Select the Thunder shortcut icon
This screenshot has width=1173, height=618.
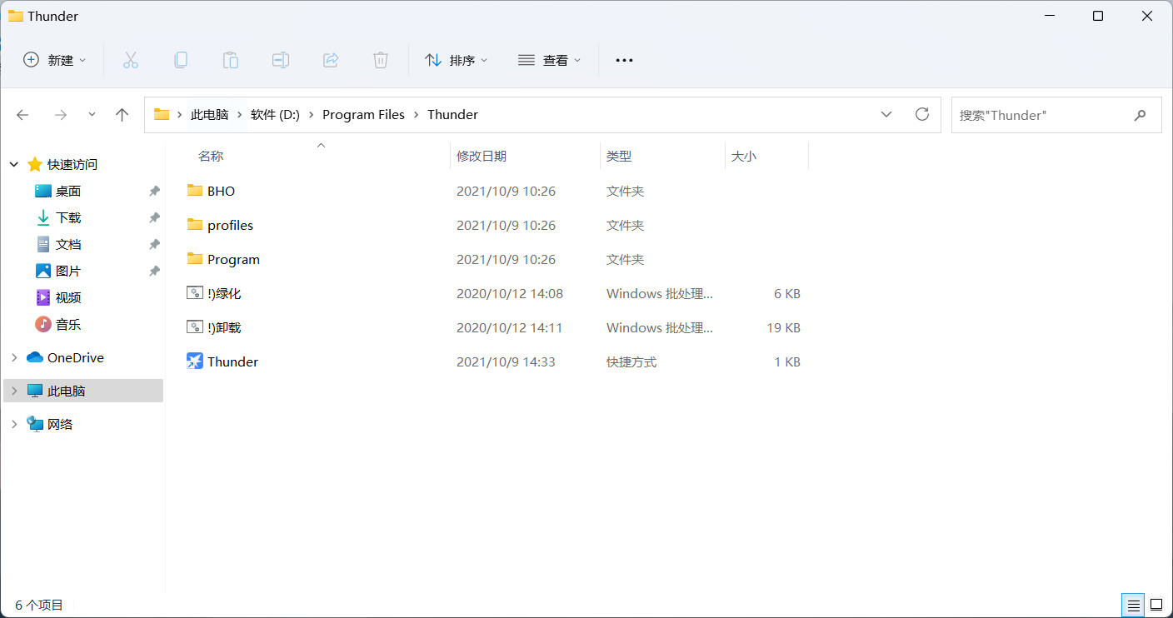(195, 361)
